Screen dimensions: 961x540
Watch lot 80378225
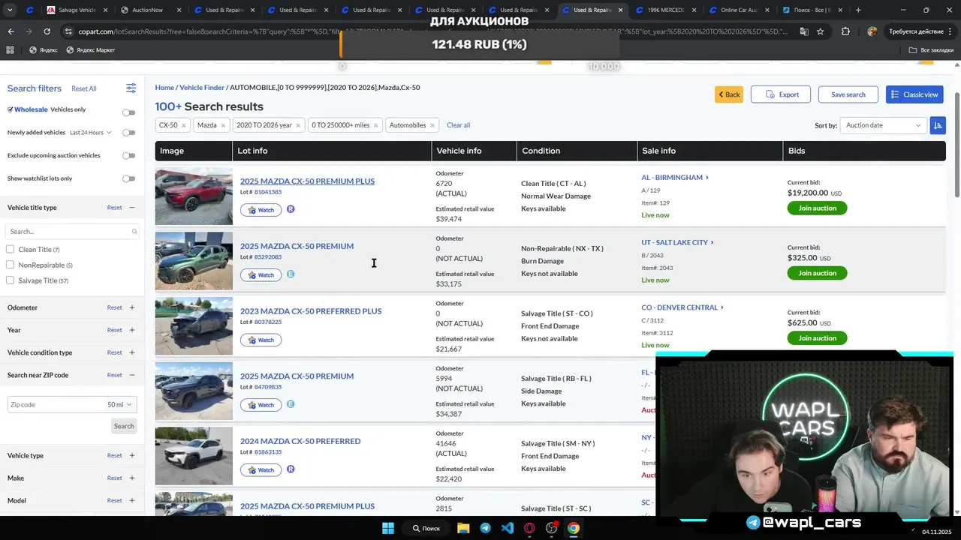click(261, 340)
